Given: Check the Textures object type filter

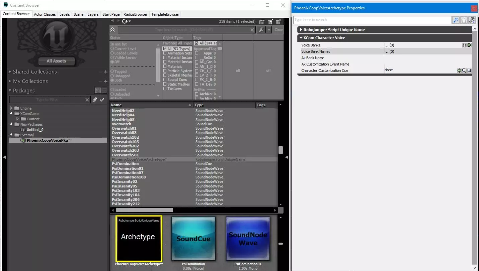Looking at the screenshot, I should point(165,89).
